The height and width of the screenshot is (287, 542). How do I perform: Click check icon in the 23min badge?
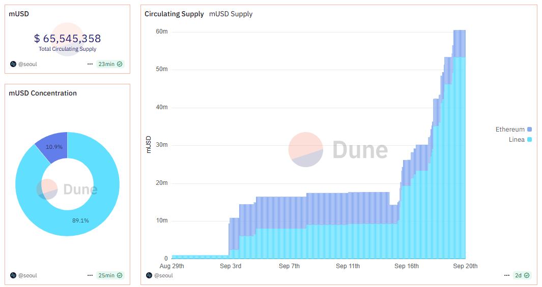tap(120, 64)
